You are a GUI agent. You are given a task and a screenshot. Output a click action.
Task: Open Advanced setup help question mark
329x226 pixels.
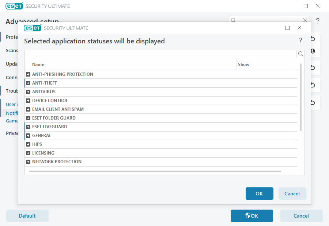click(318, 21)
